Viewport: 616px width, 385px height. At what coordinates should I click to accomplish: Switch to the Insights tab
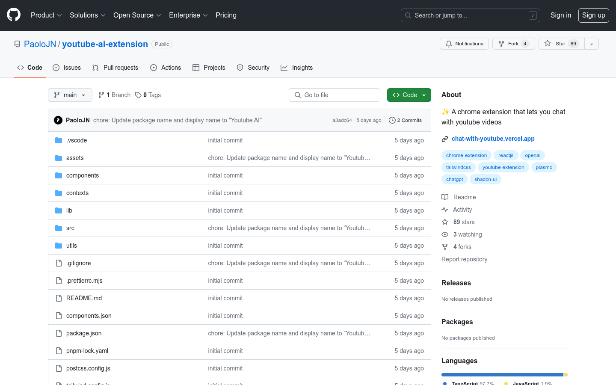[x=297, y=68]
